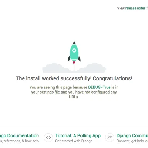Click 'references, & how-to's' subtitle text
The width and height of the screenshot is (148, 148).
pos(21,141)
